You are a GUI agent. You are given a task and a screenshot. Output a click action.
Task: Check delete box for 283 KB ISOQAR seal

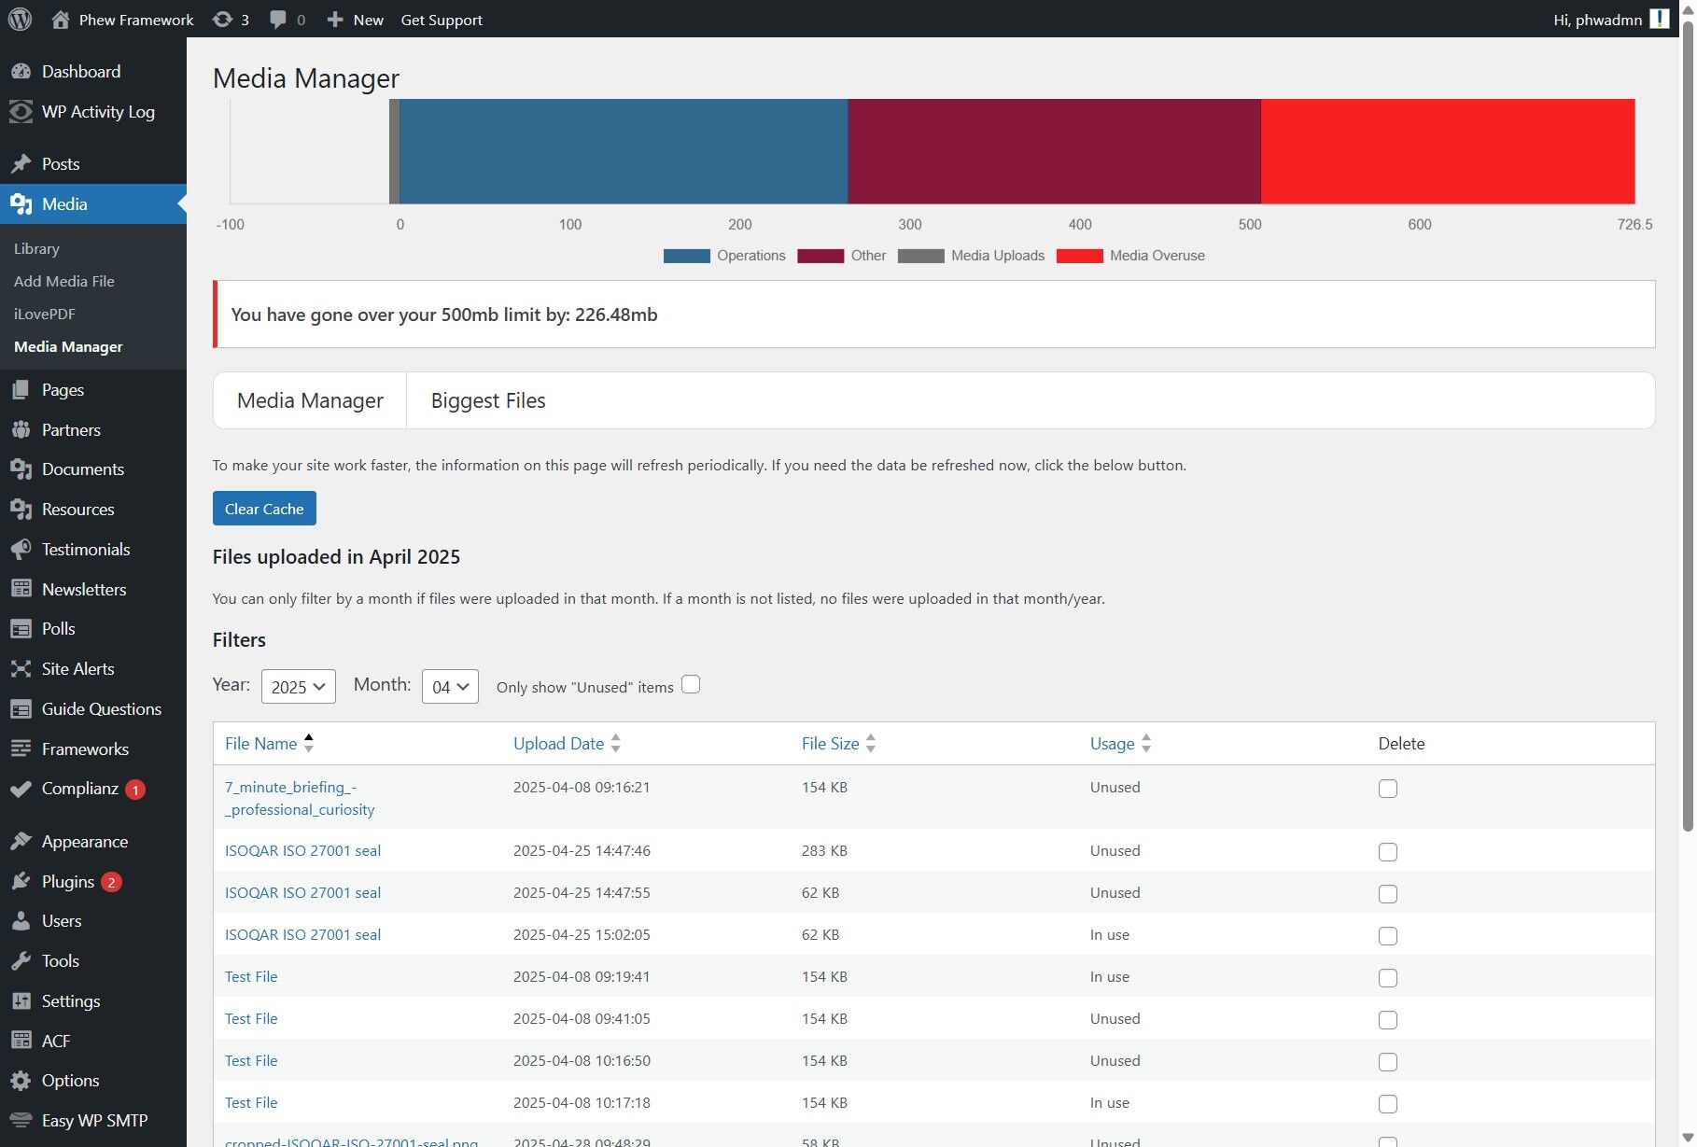coord(1388,852)
